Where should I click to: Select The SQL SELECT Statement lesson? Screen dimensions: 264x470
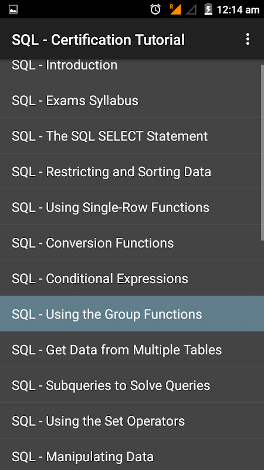click(132, 136)
